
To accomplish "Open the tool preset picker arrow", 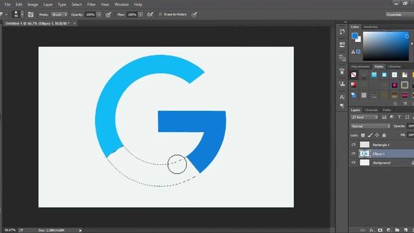I will [x=6, y=14].
